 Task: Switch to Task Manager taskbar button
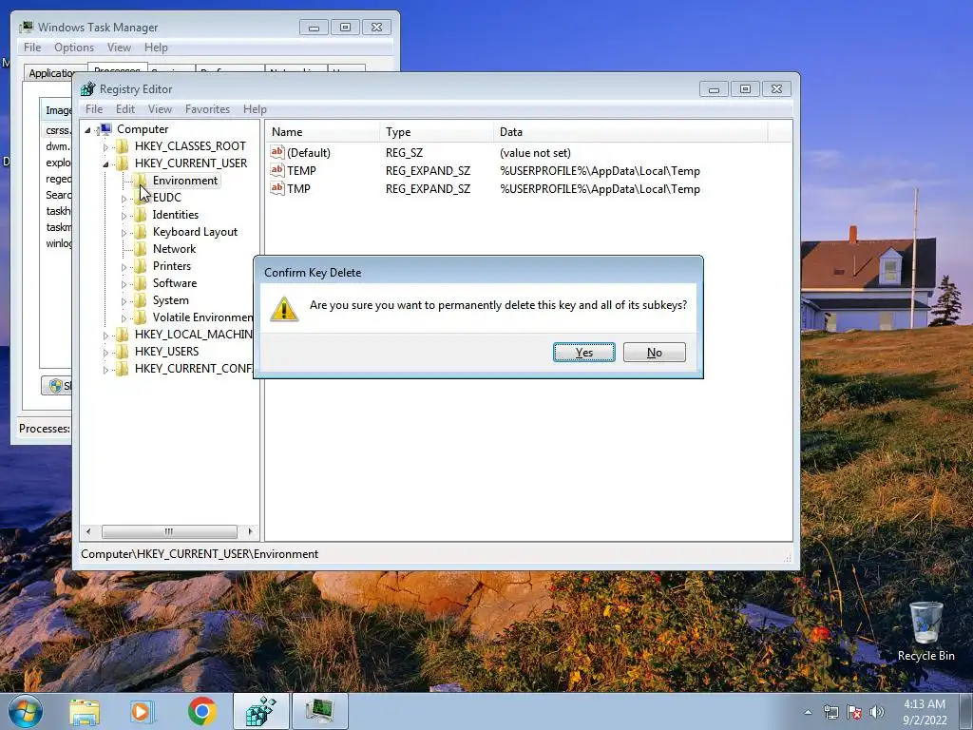point(320,711)
